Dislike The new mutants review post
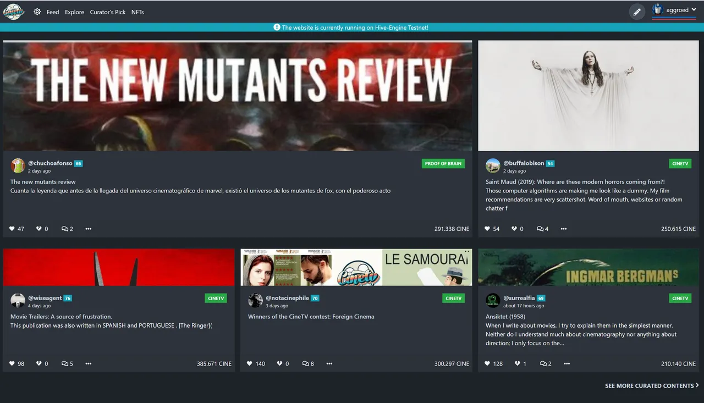The image size is (704, 403). tap(39, 229)
